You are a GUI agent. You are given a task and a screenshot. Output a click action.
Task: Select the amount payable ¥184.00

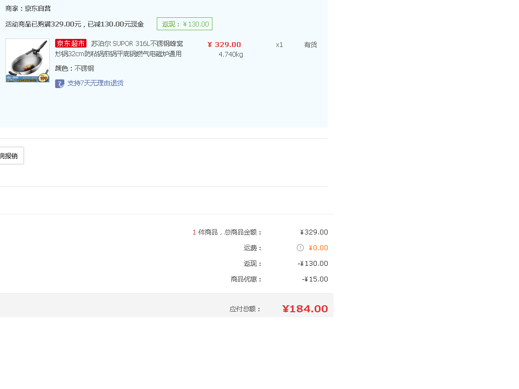[305, 308]
